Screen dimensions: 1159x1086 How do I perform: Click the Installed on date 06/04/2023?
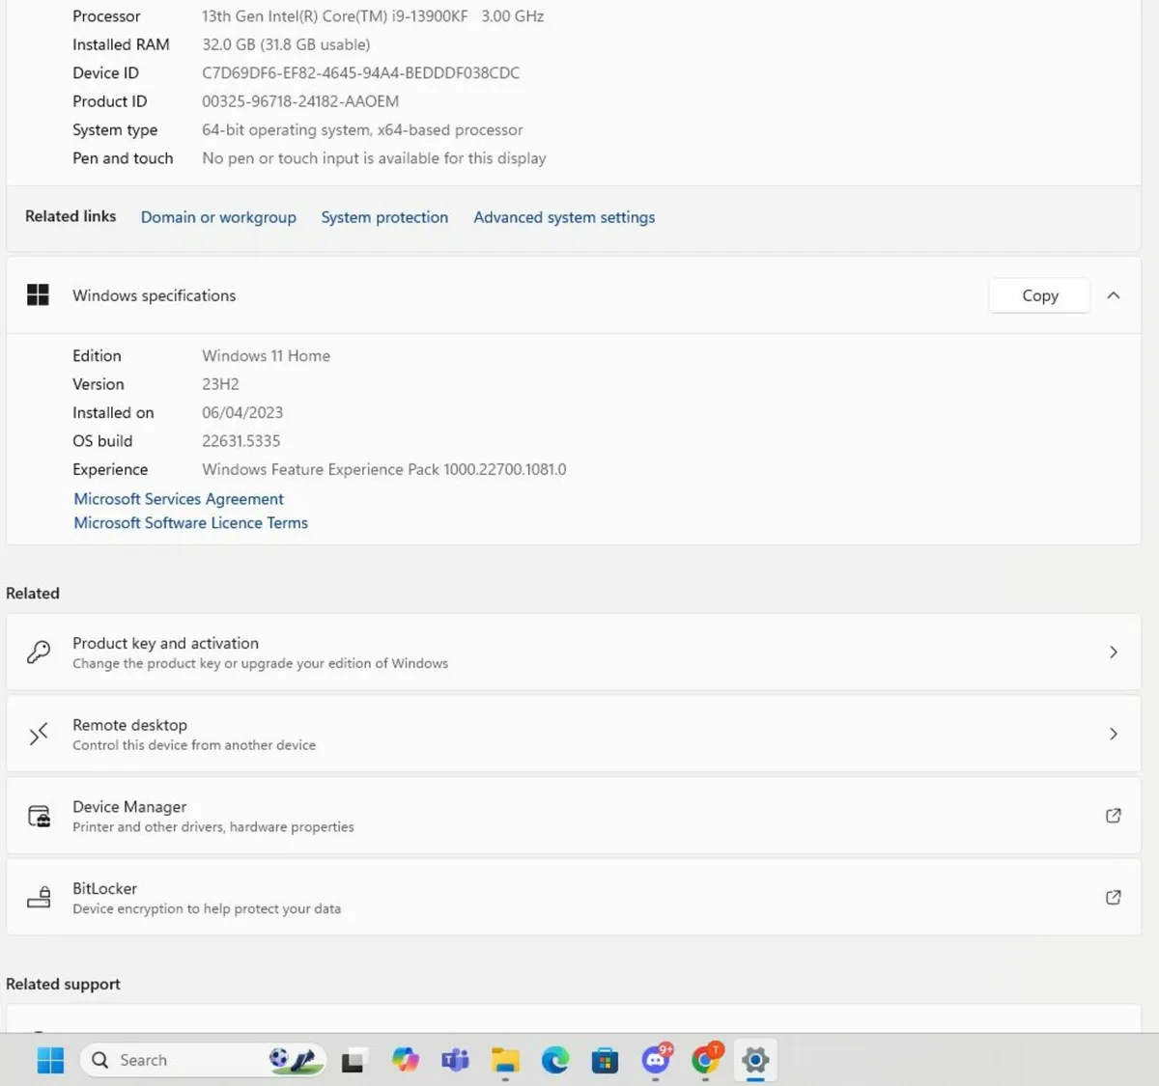click(x=242, y=412)
